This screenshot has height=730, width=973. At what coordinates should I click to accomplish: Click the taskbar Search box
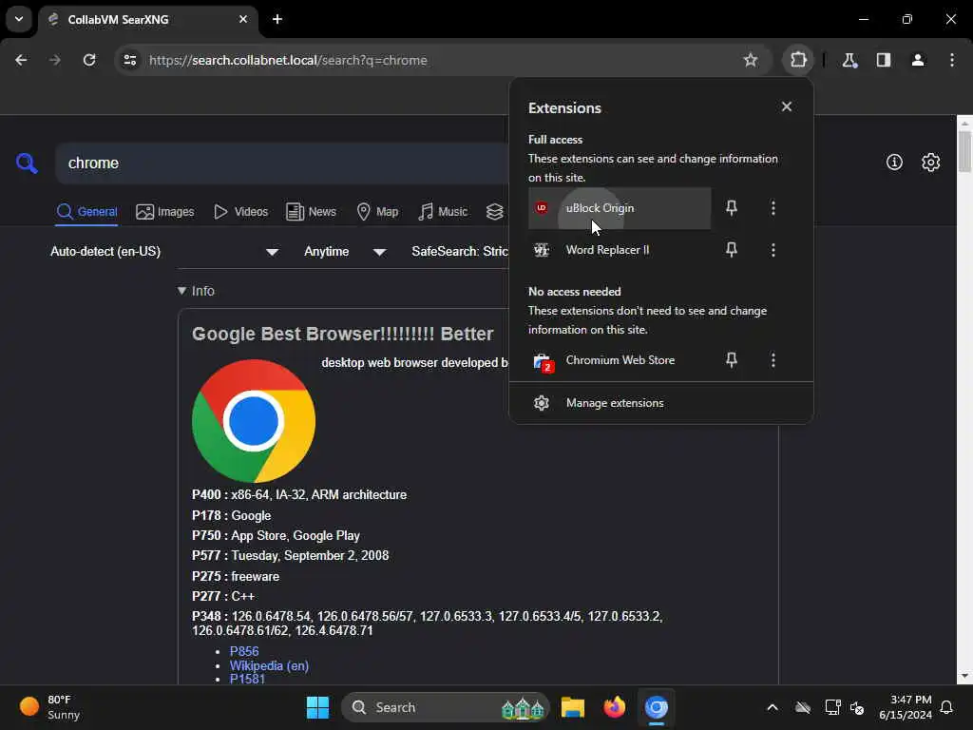(446, 707)
